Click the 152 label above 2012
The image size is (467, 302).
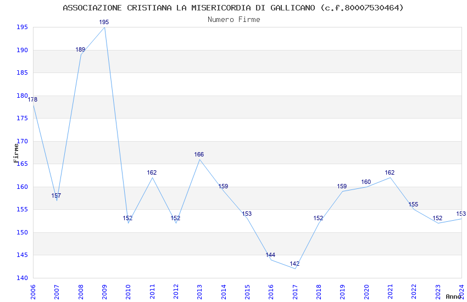tap(175, 218)
